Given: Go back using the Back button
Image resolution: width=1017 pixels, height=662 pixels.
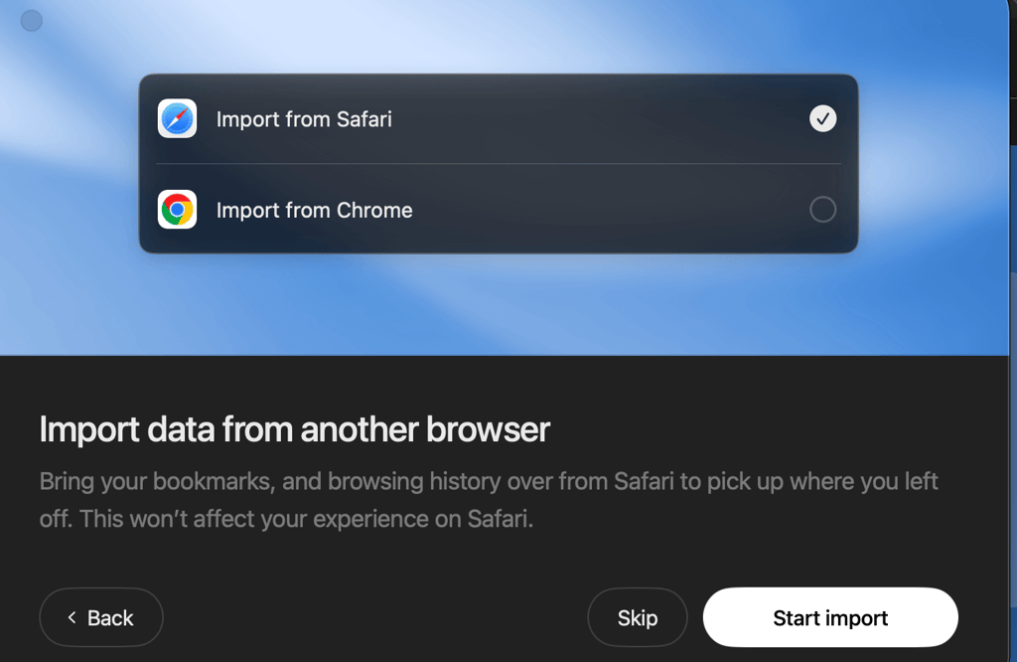Looking at the screenshot, I should pos(100,617).
